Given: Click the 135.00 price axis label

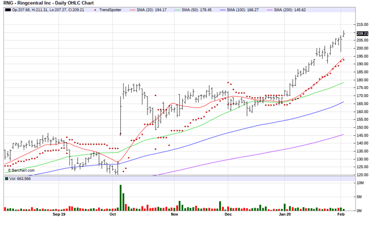Looking at the screenshot, I should coord(362,151).
